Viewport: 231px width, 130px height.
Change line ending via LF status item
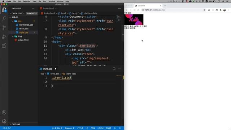tap(87, 128)
